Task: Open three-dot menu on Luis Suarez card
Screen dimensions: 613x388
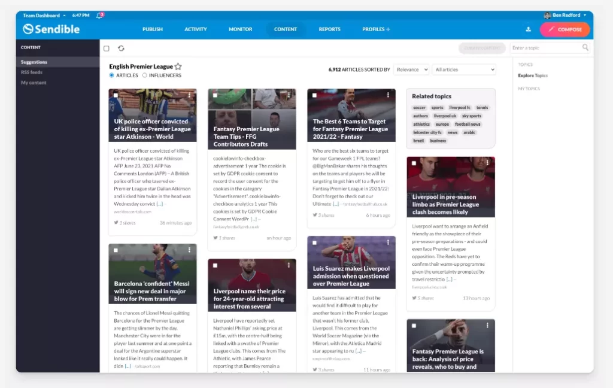Action: click(x=388, y=242)
